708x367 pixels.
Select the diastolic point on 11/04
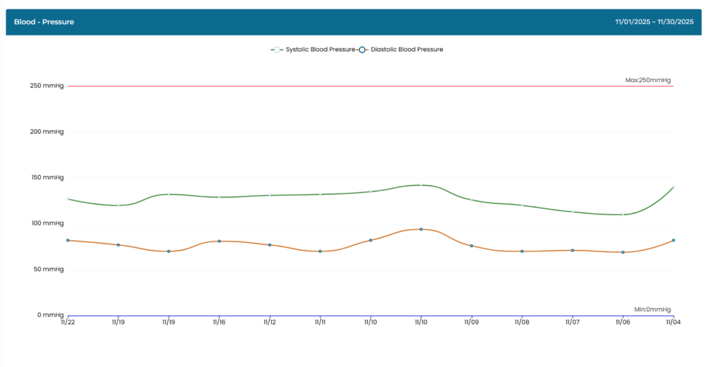[x=673, y=240]
